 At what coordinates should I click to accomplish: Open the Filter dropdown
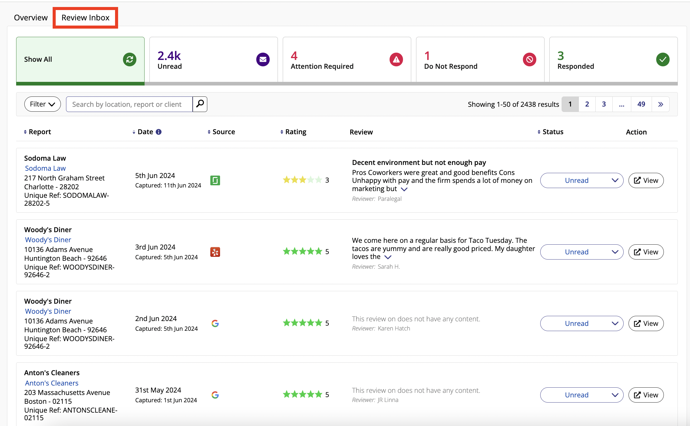click(43, 104)
